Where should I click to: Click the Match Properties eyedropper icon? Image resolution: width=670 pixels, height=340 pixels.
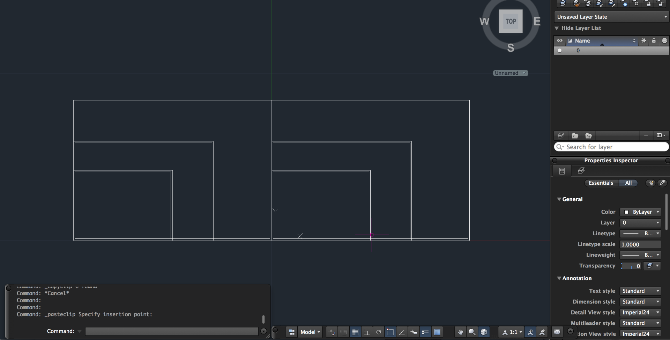click(662, 183)
